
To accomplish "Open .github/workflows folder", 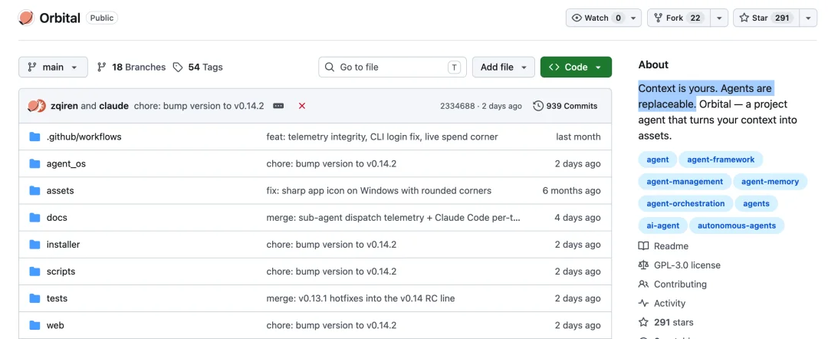I will point(84,137).
